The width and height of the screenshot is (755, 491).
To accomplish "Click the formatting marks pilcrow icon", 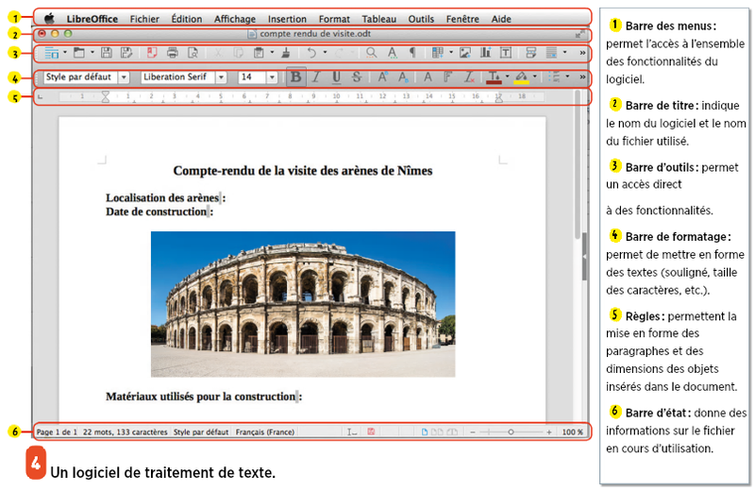I will coord(411,54).
